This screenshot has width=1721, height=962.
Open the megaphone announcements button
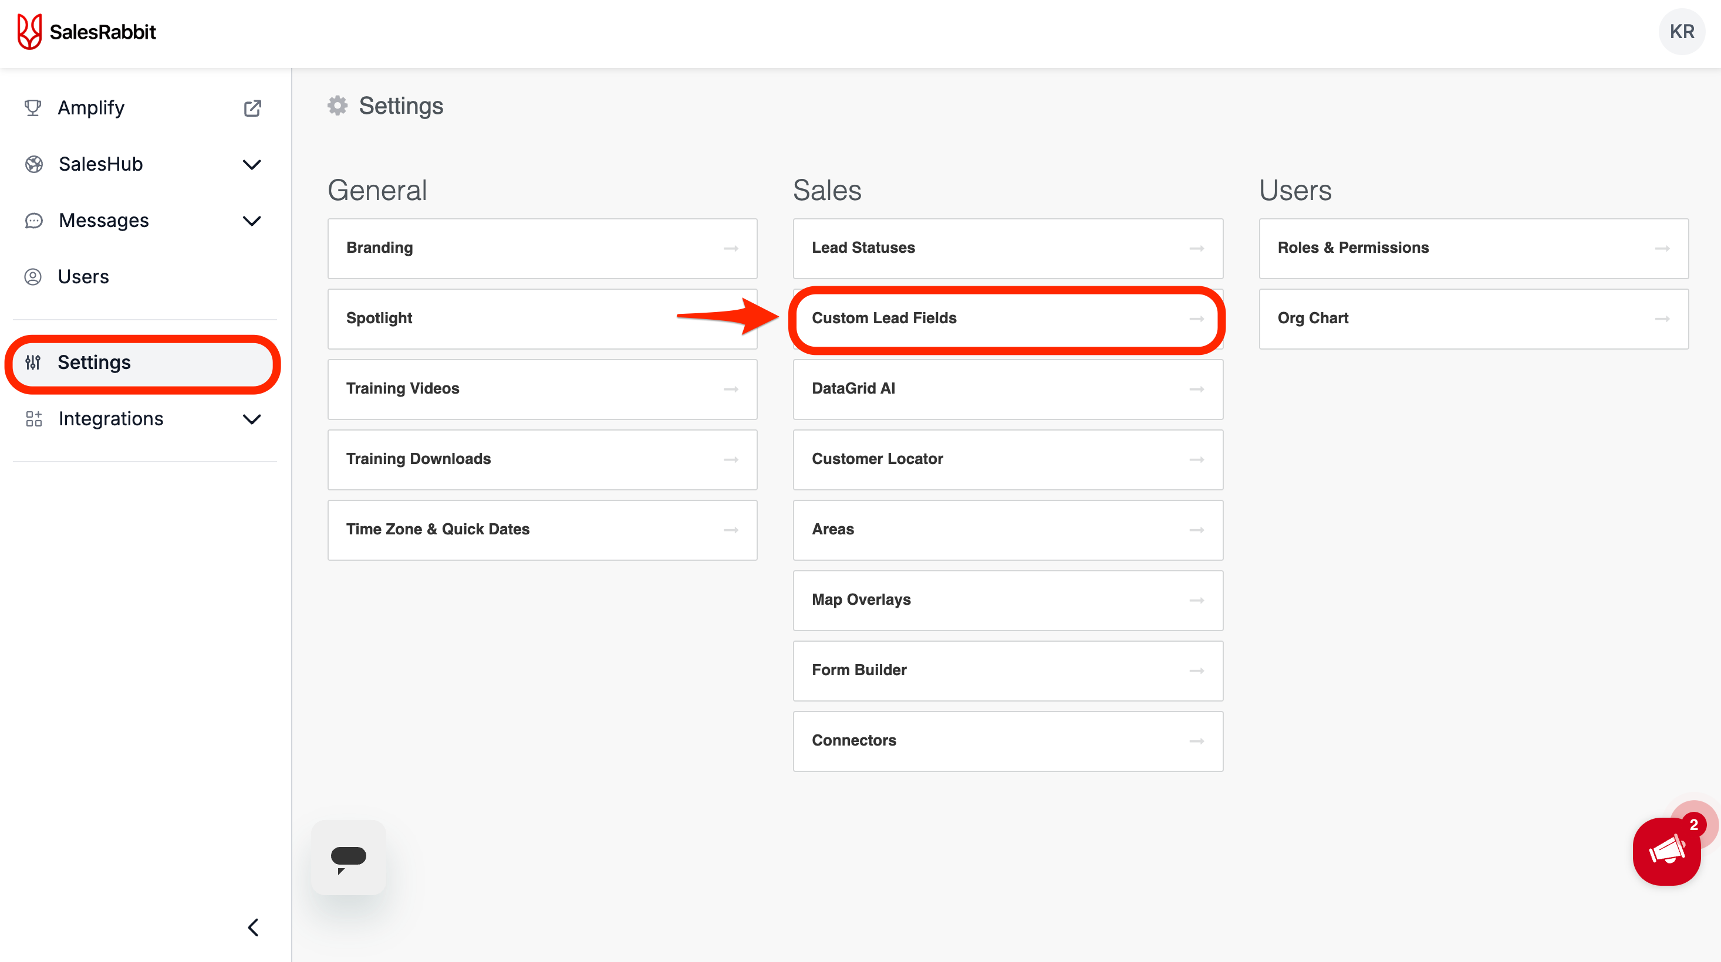click(1666, 851)
